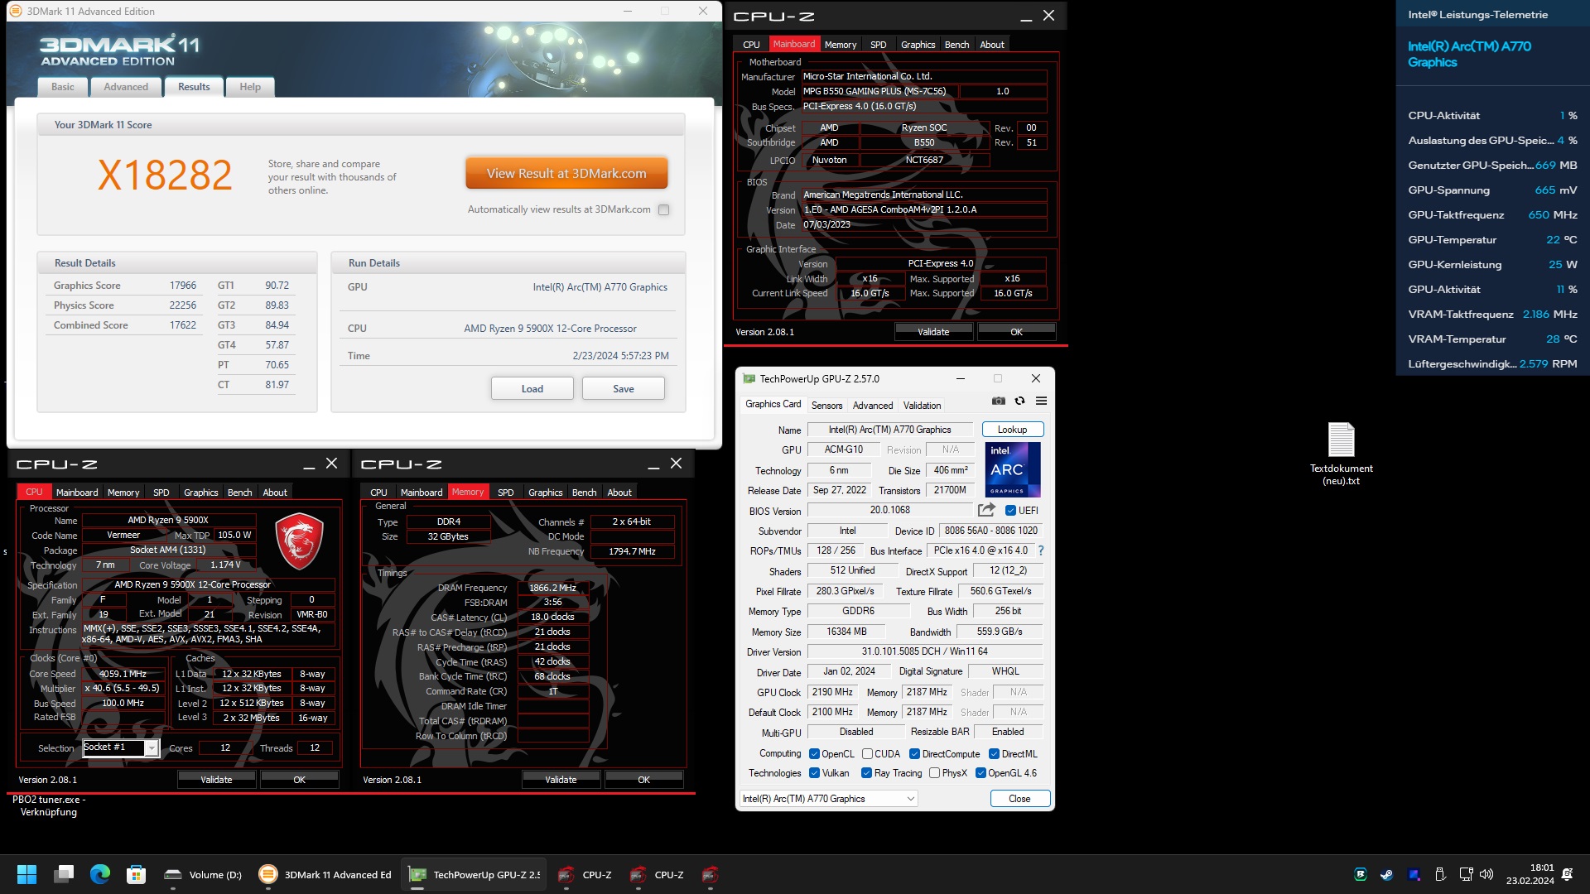Enable automatically view results at 3DMark.com

pos(663,209)
